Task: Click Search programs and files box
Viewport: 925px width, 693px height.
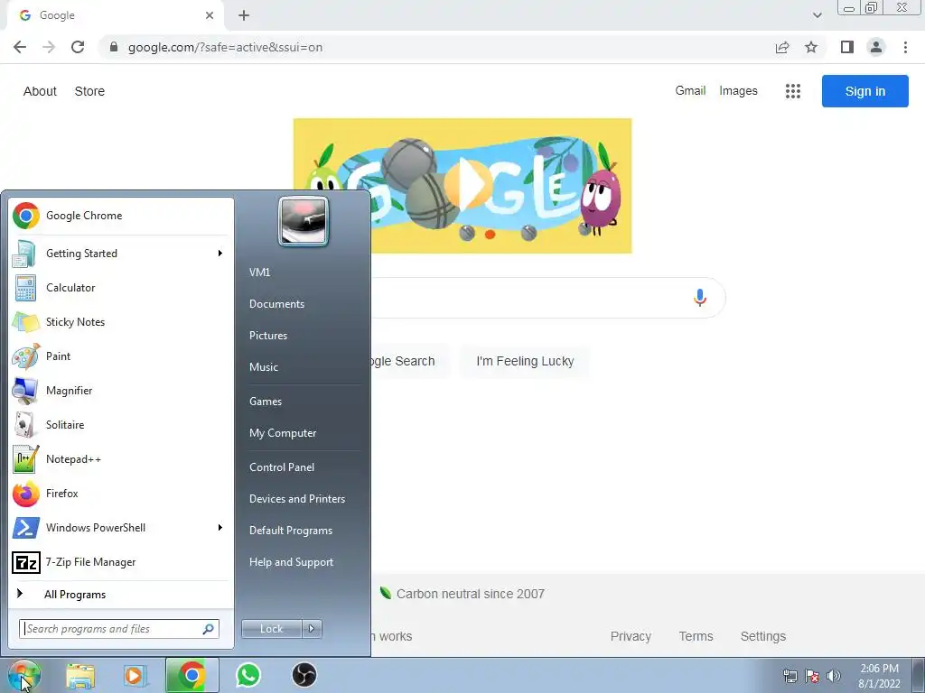Action: point(119,629)
